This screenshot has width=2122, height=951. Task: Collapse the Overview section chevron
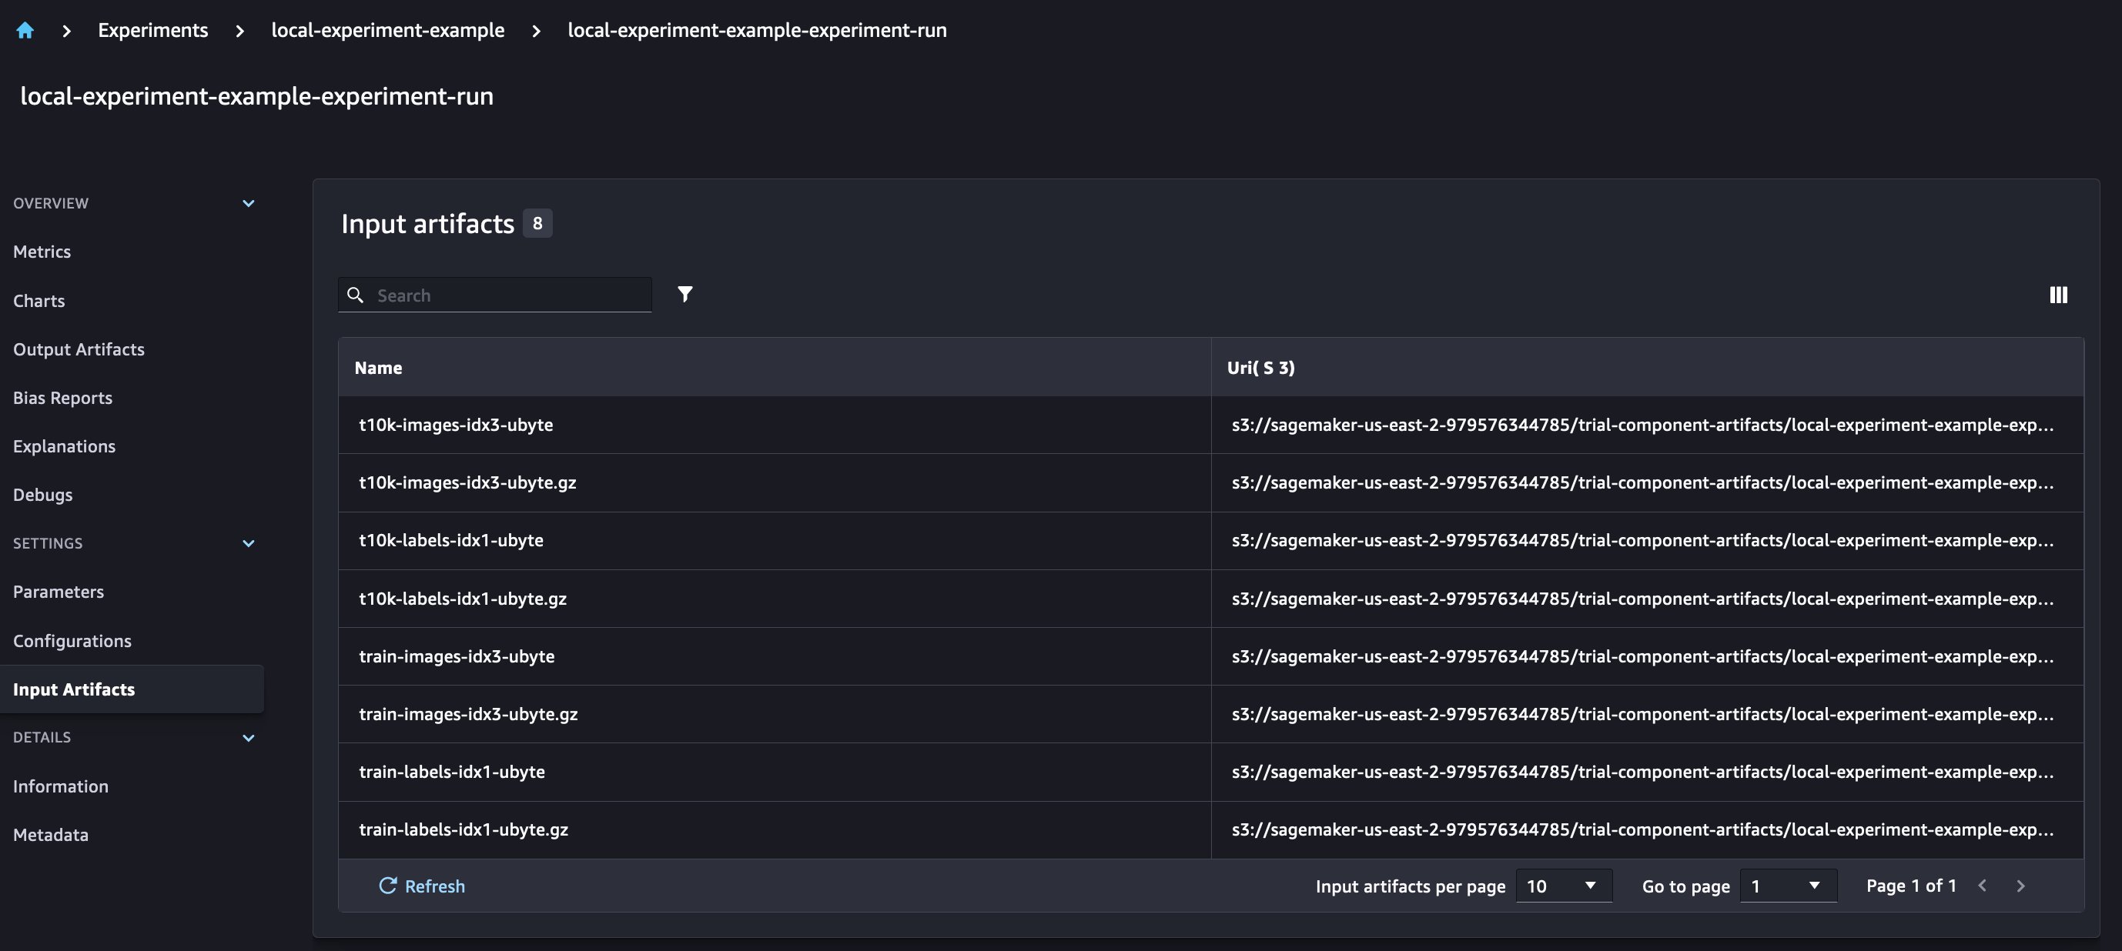(248, 203)
